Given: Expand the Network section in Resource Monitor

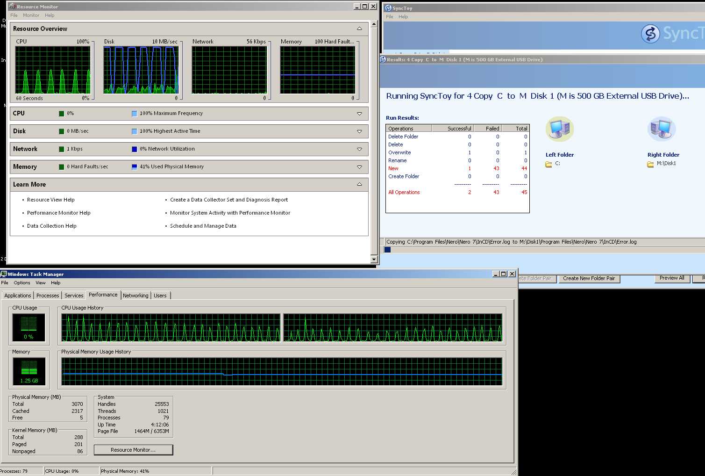Looking at the screenshot, I should [359, 149].
